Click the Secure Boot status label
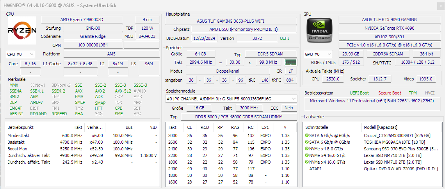The width and height of the screenshot is (445, 189). click(390, 93)
